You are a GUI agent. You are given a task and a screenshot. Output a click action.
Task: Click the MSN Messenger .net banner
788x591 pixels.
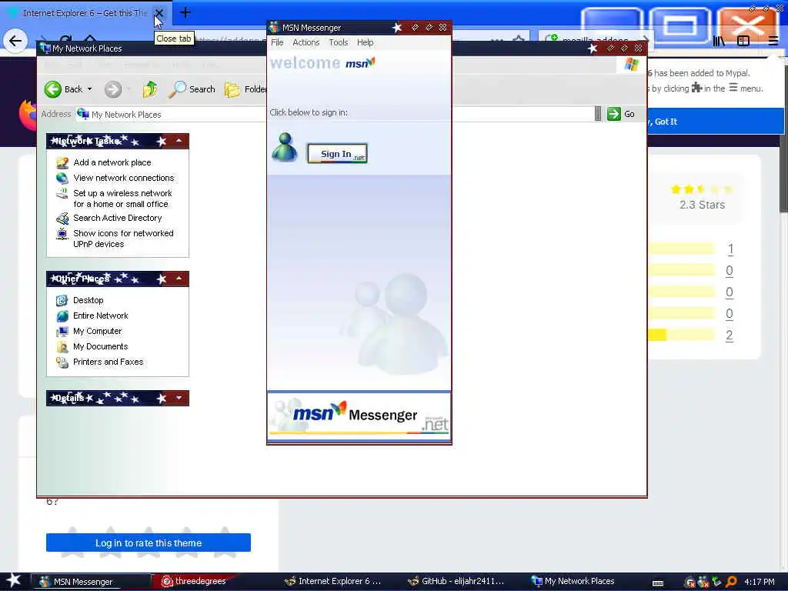(359, 416)
